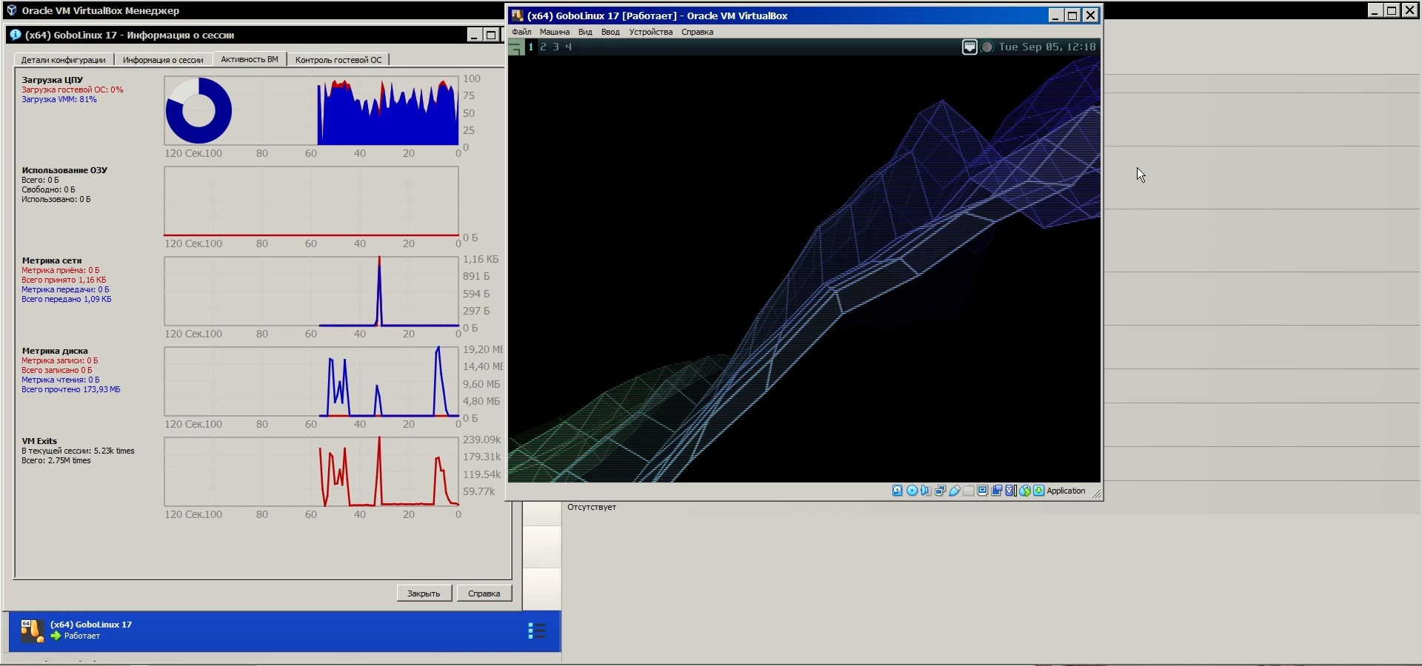Click the display settings status icon
Screen dimensions: 1422x666
coord(982,491)
